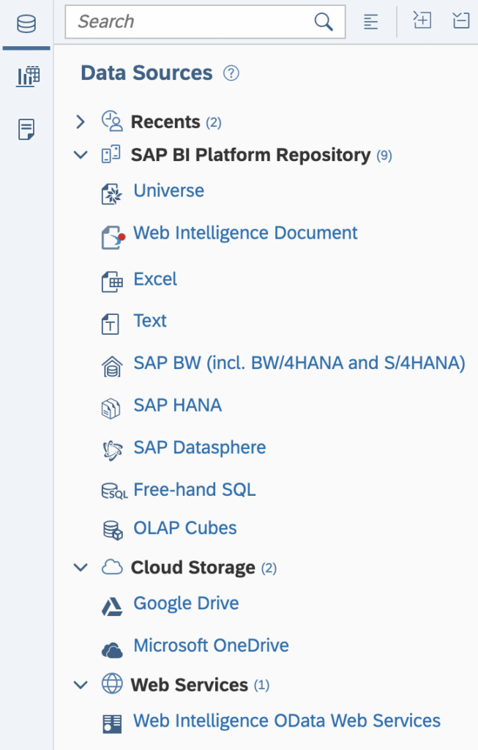Click the align list view toolbar icon
478x750 pixels.
coord(371,21)
